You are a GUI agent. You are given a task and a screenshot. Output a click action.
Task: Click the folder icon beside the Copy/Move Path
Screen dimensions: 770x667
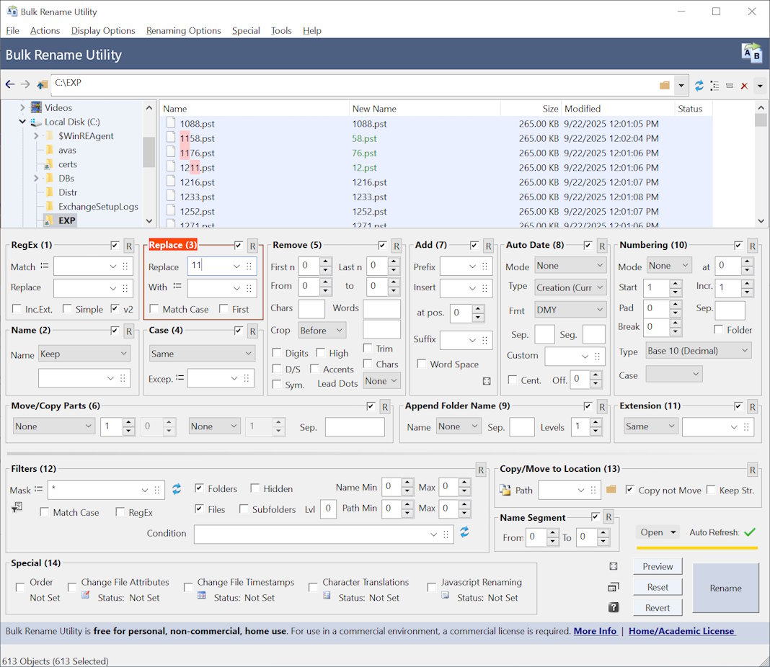point(611,490)
